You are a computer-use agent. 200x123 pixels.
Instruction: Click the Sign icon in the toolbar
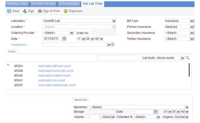[x=25, y=11]
